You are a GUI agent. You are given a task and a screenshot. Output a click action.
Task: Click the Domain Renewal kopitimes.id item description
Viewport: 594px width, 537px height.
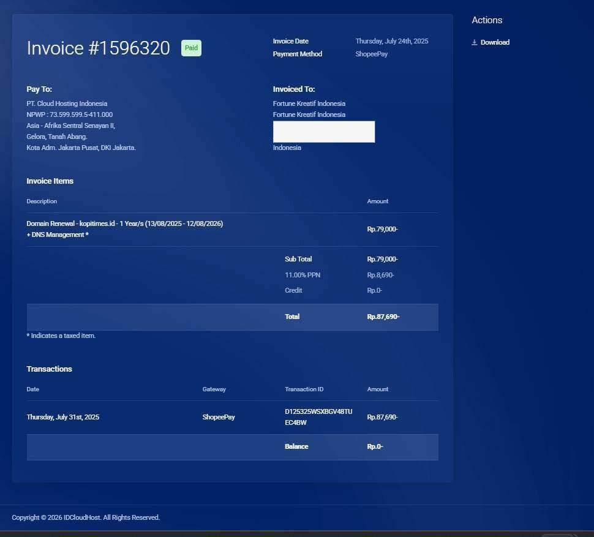coord(124,223)
